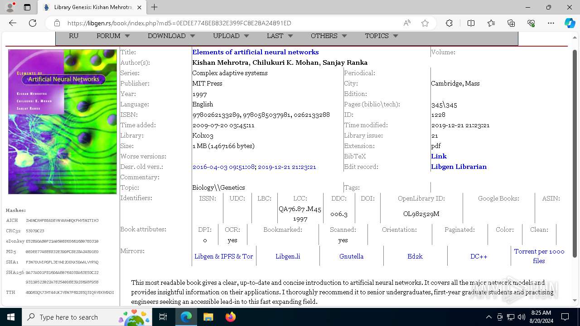Image resolution: width=580 pixels, height=326 pixels.
Task: Open old version 2016-04-03 09:51:08
Action: click(224, 167)
